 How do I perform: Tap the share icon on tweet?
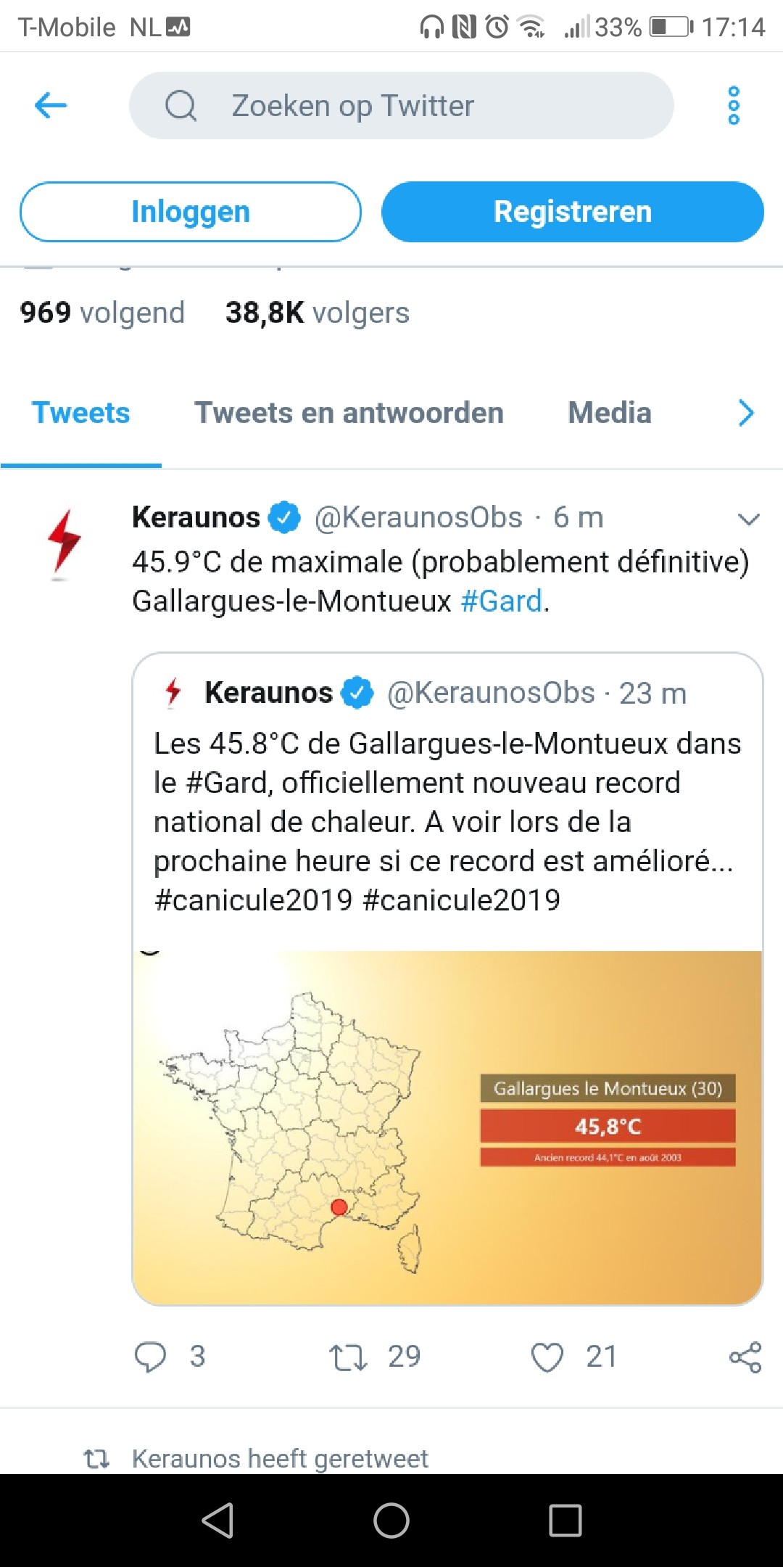click(x=745, y=1357)
